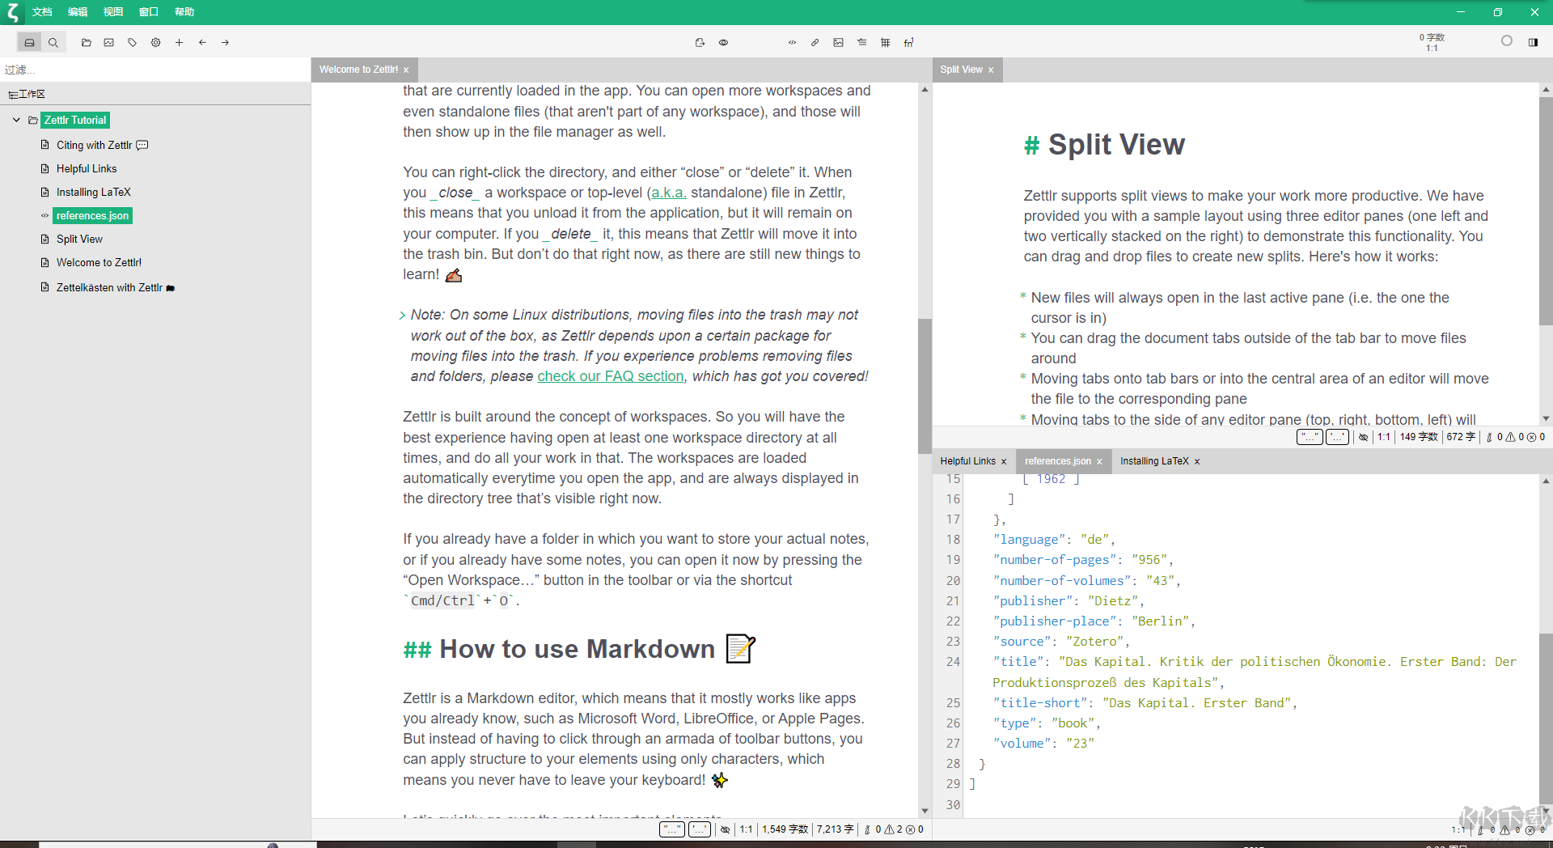Open the tag manager icon

(x=132, y=43)
